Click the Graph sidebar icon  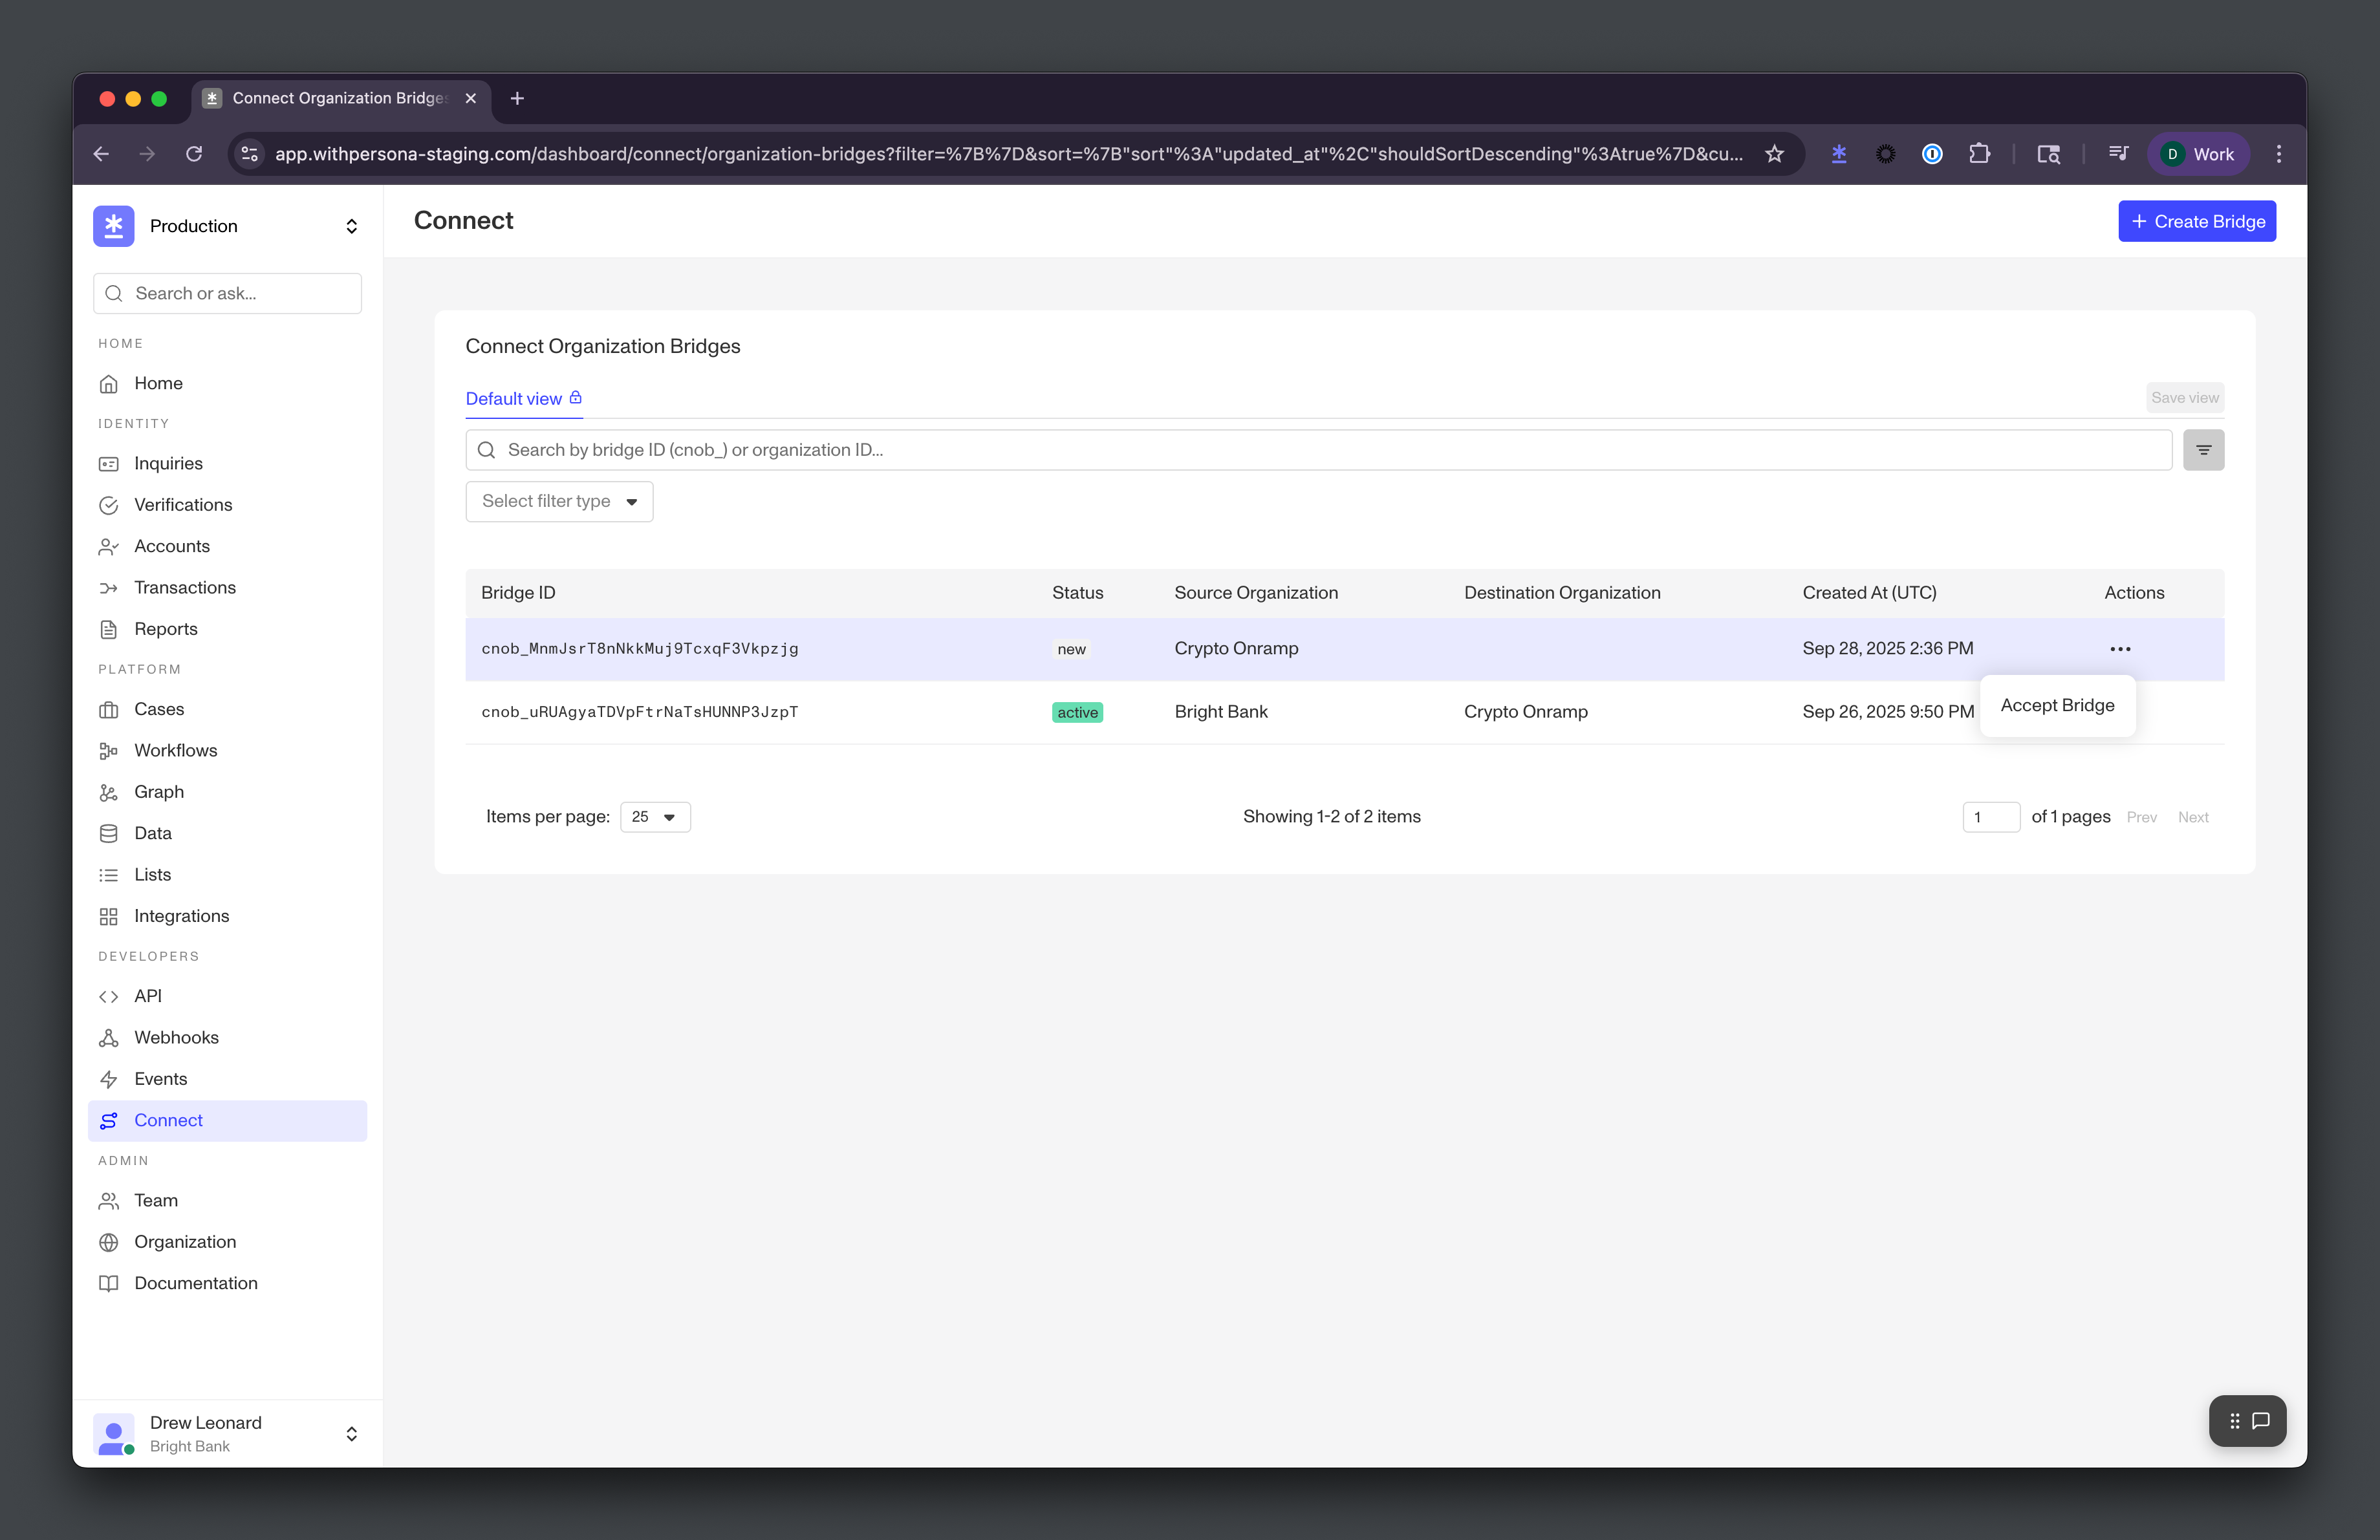109,793
